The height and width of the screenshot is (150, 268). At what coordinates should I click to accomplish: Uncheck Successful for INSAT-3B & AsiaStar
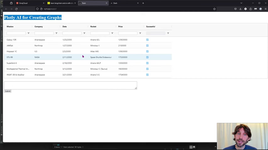[x=147, y=75]
